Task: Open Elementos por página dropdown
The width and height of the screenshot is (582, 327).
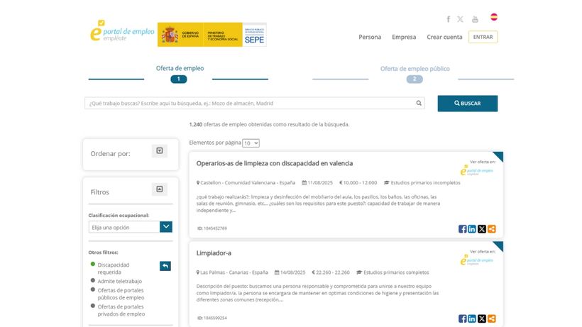Action: tap(251, 143)
